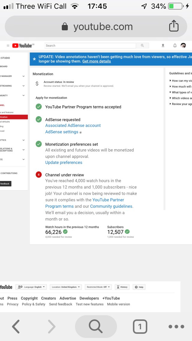This screenshot has width=192, height=341.
Task: Open the Community guidelines link
Action: [111, 206]
